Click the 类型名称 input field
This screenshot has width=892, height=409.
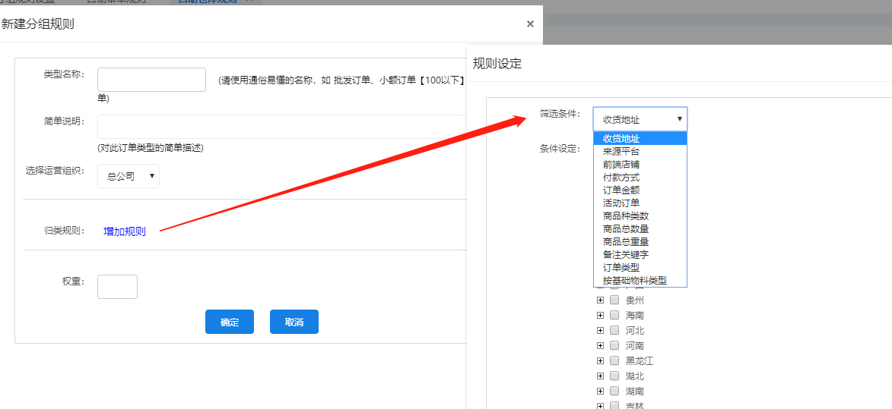tap(152, 80)
